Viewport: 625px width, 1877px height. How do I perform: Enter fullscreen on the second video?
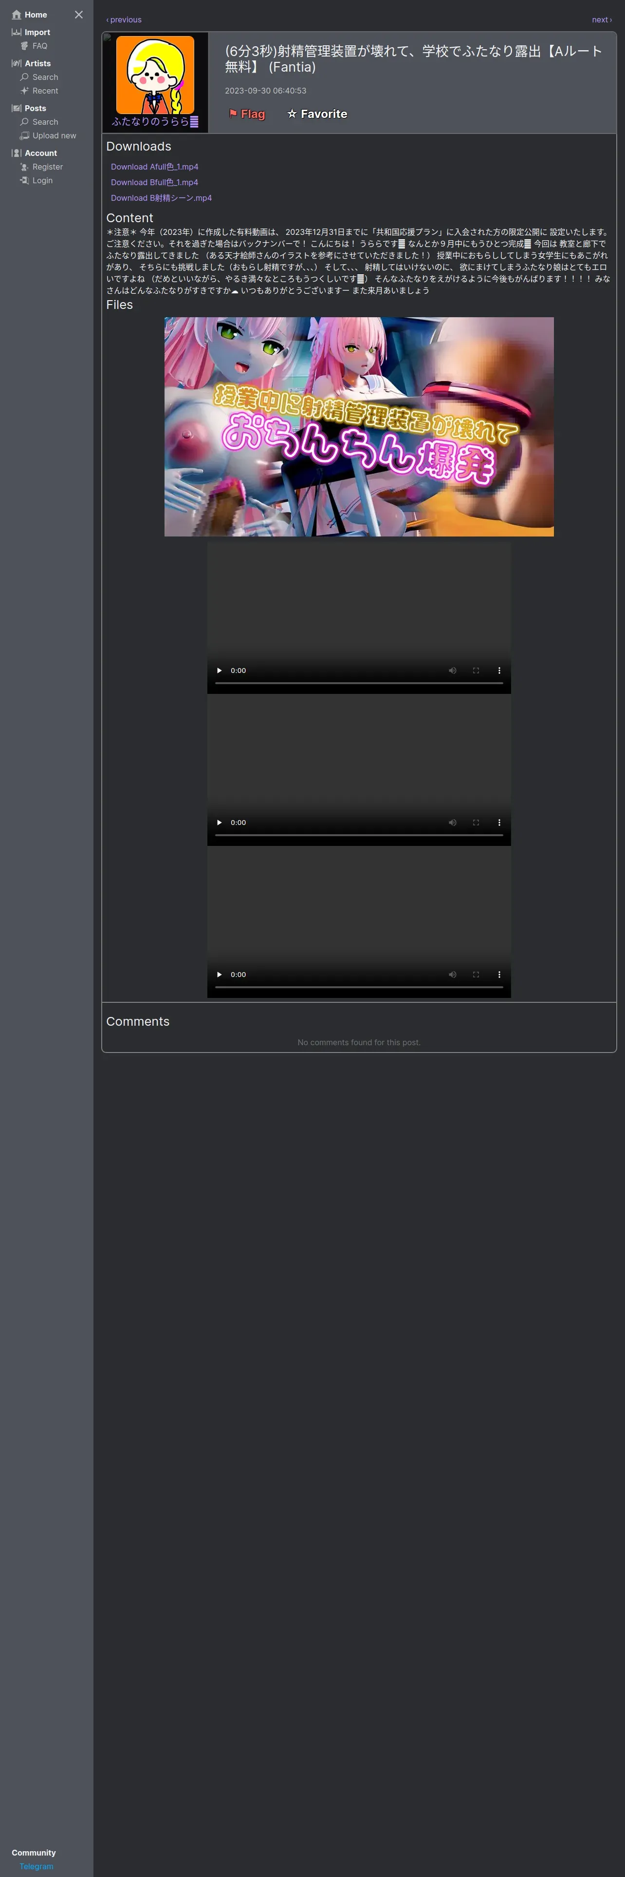pyautogui.click(x=476, y=823)
